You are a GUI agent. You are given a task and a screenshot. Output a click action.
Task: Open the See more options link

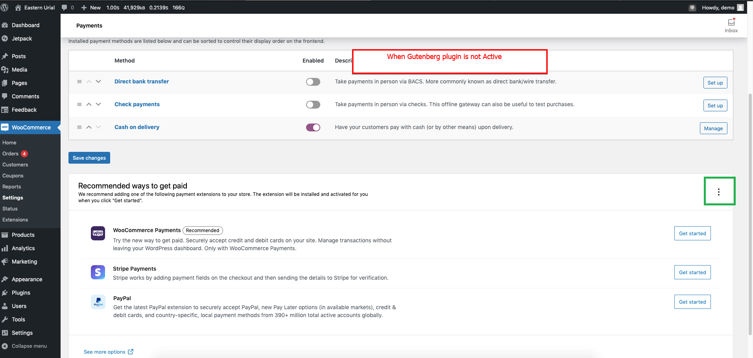point(104,351)
